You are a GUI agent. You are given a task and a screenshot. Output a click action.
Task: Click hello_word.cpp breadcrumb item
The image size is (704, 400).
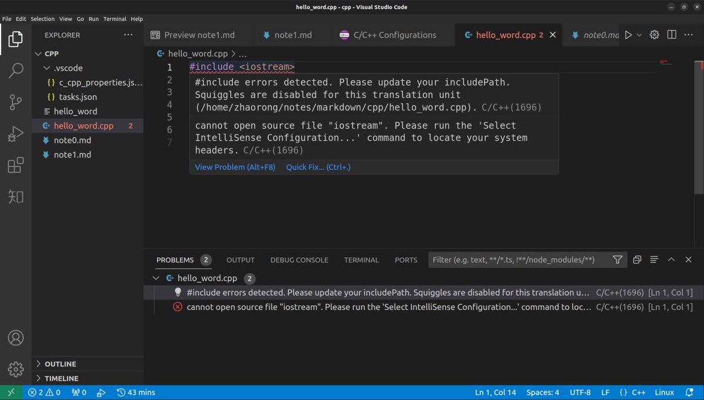194,54
